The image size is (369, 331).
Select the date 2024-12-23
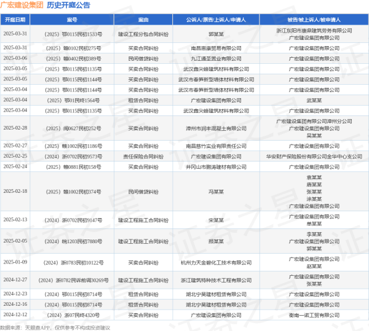pyautogui.click(x=15, y=294)
